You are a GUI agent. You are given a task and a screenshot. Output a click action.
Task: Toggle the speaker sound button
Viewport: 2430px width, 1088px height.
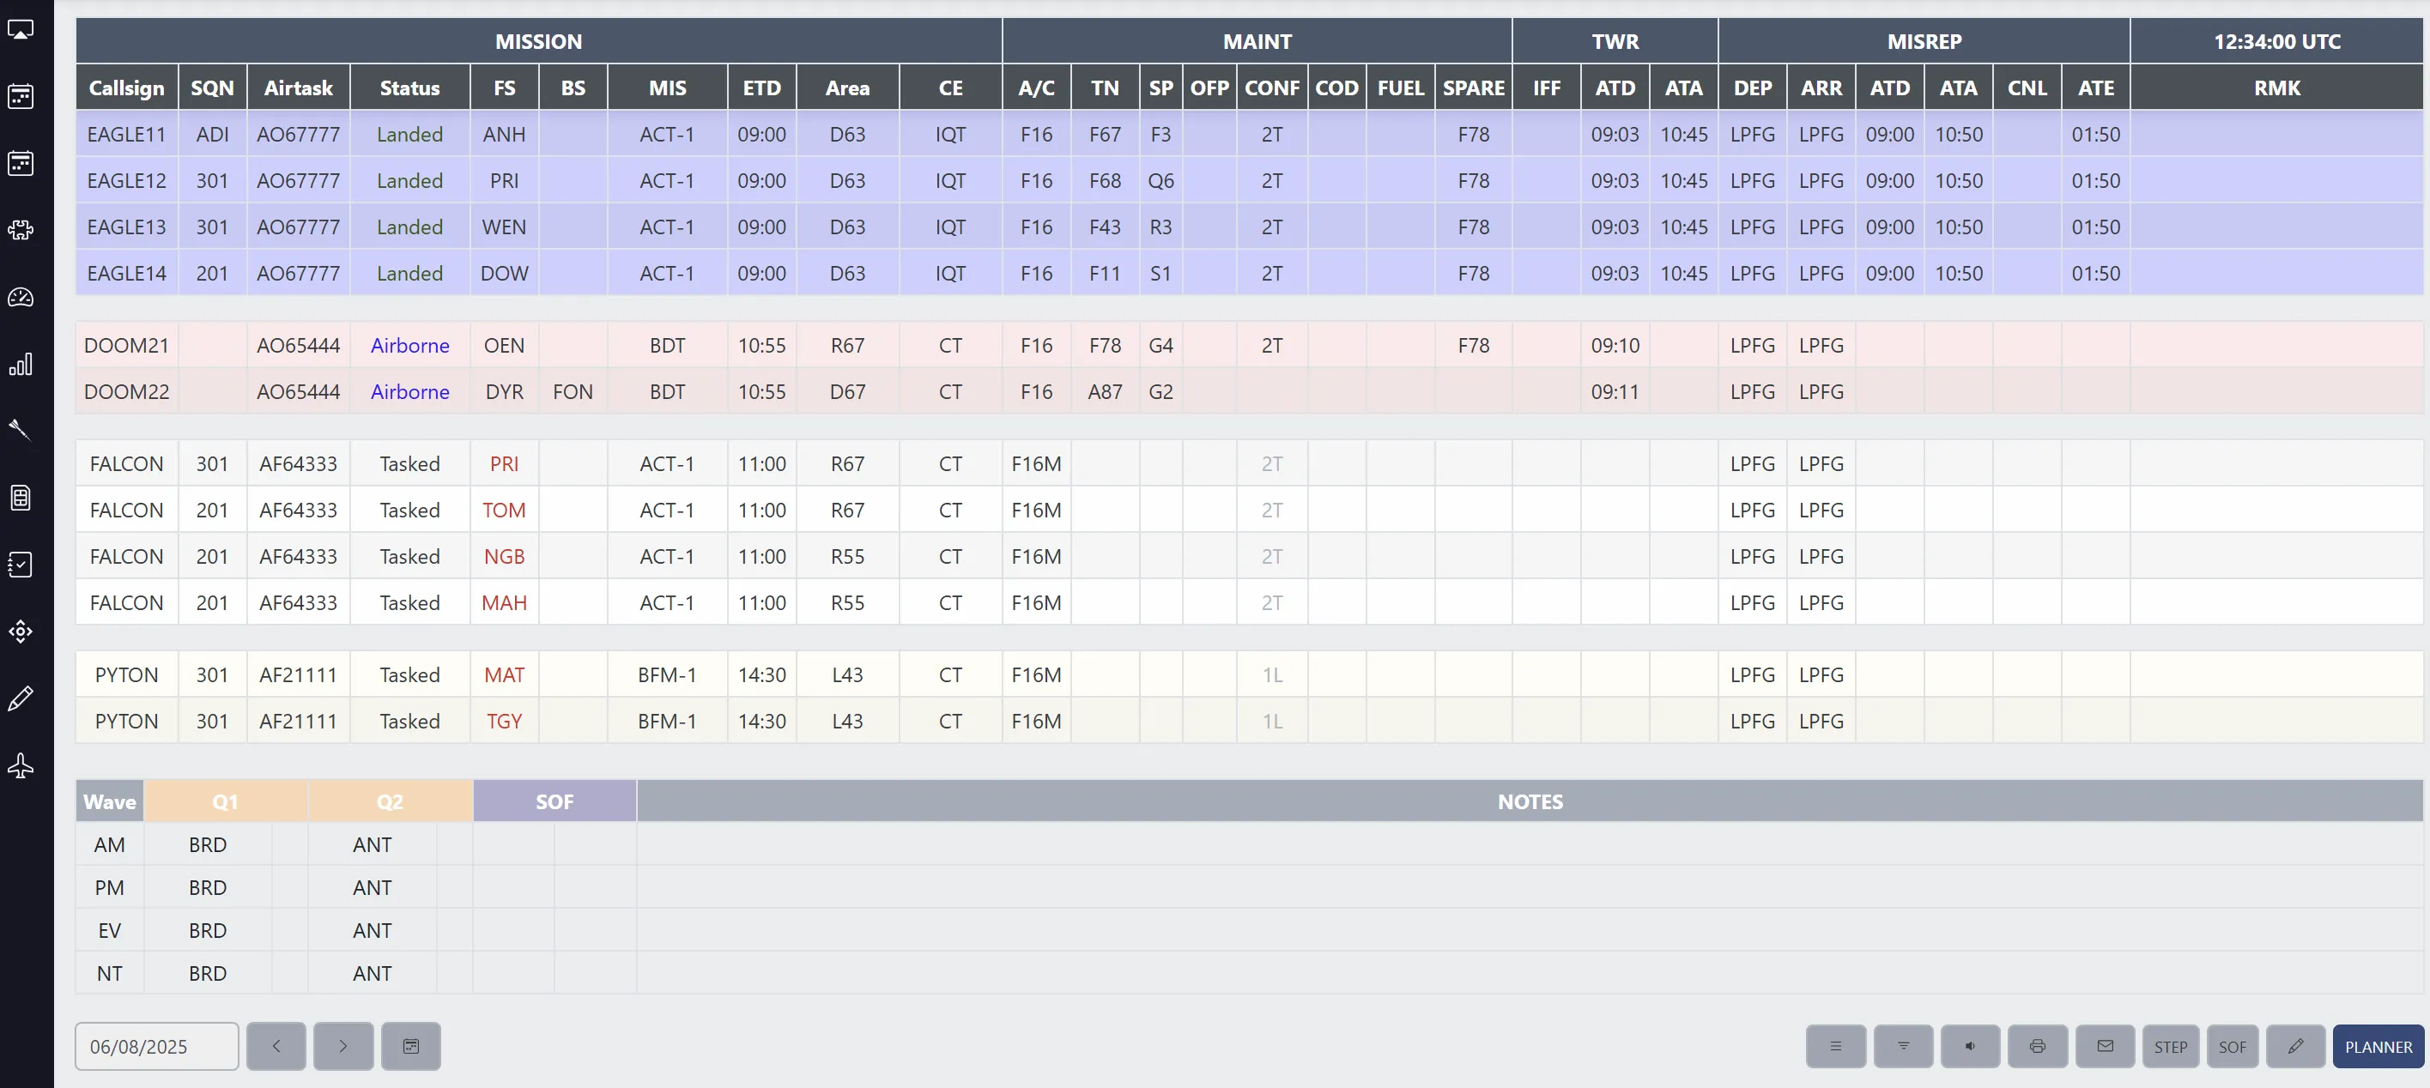(x=1970, y=1046)
